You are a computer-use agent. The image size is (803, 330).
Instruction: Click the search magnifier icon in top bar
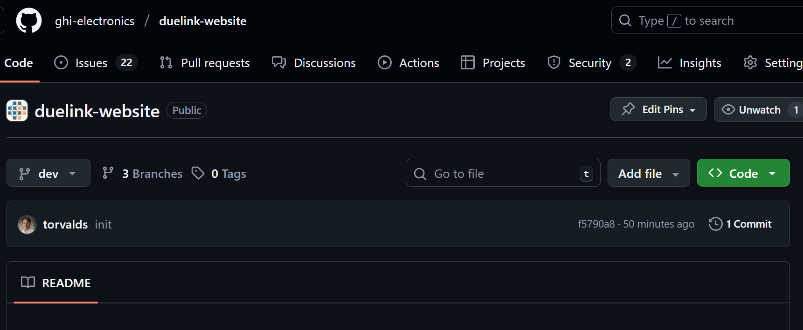point(625,20)
